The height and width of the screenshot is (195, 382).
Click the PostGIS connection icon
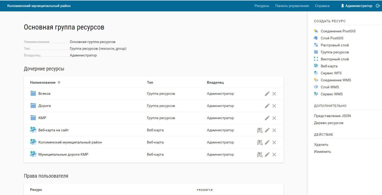click(316, 31)
